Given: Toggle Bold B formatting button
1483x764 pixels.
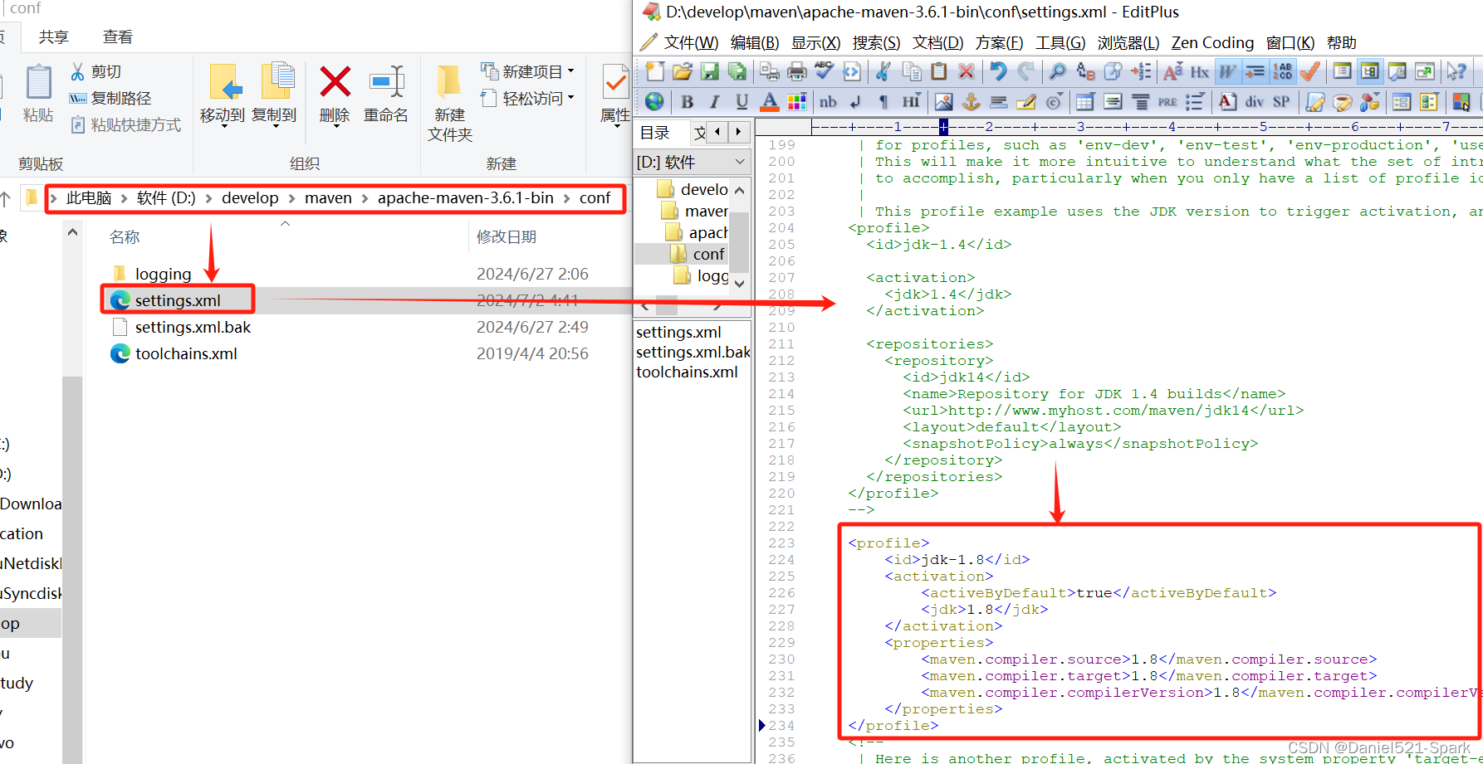Looking at the screenshot, I should pos(688,102).
